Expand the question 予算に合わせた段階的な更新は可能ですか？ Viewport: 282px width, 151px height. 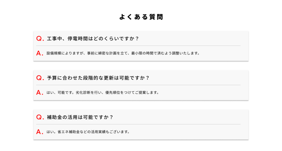point(98,78)
